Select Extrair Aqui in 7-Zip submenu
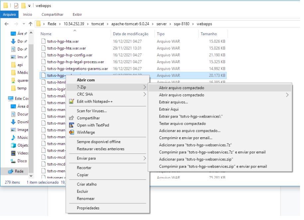 [x=220, y=109]
